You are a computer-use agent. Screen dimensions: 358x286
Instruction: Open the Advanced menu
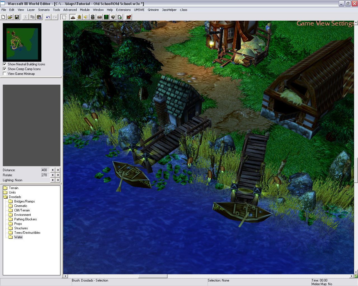click(70, 10)
